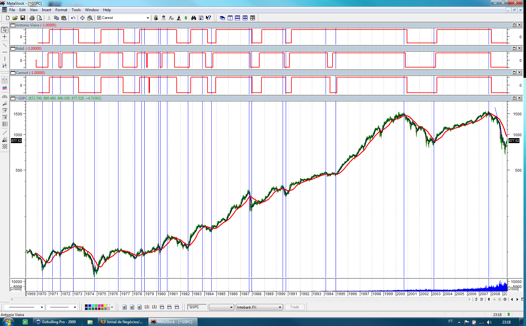The height and width of the screenshot is (326, 526).
Task: Click the ^GSPC symbol input field
Action: coord(197,307)
